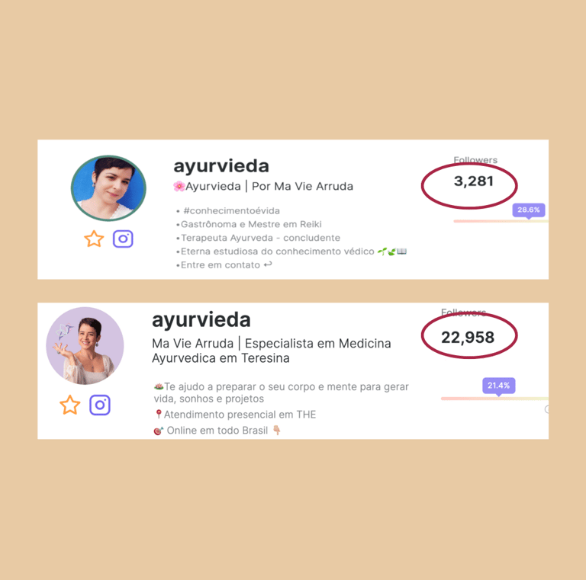The image size is (586, 580).
Task: Click bottom profile photo with lilac background
Action: pos(85,345)
